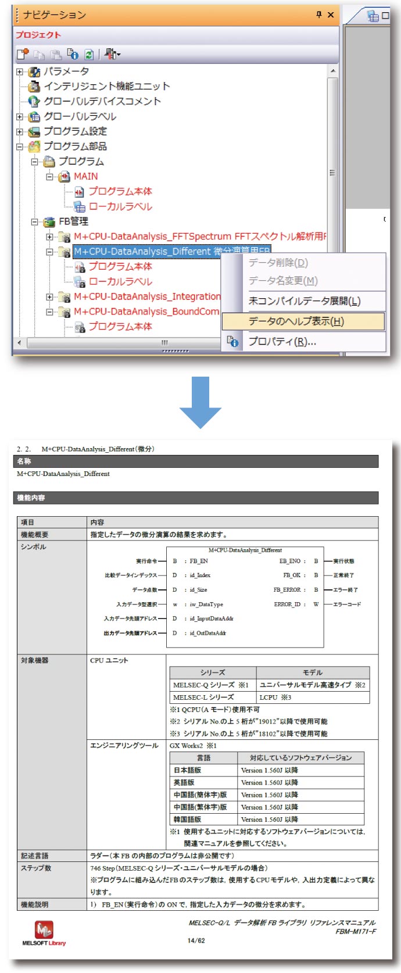Image resolution: width=401 pixels, height=973 pixels.
Task: Click the ユニバーサルモデル高速タイプ table cell
Action: click(313, 685)
